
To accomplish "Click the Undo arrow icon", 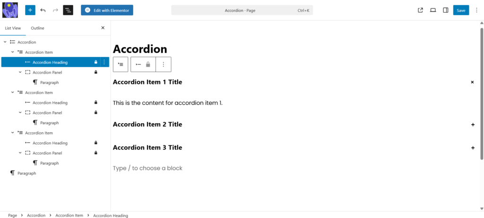I will click(43, 10).
